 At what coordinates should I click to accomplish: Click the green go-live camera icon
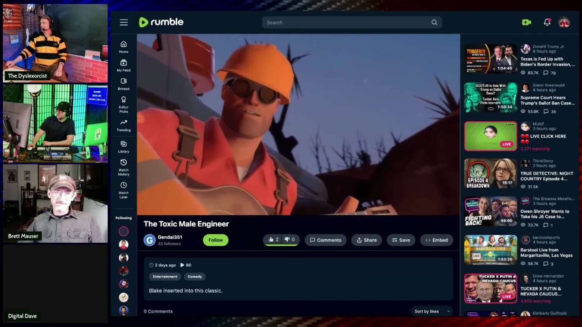pos(527,22)
